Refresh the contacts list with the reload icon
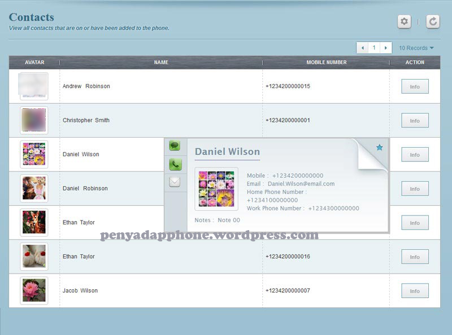The image size is (452, 335). [432, 21]
